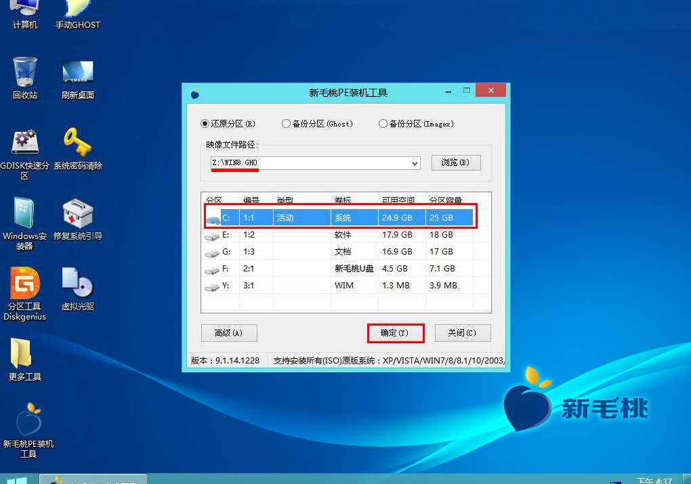This screenshot has height=484, width=691.
Task: Click the G: drive icon in partition list
Action: 212,253
